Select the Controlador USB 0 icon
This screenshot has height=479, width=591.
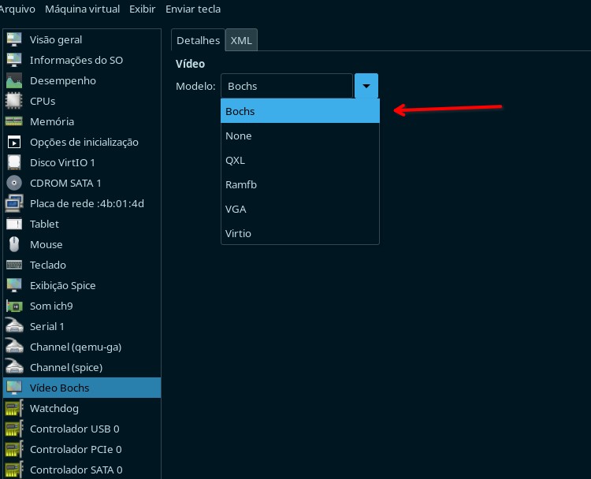pos(14,429)
